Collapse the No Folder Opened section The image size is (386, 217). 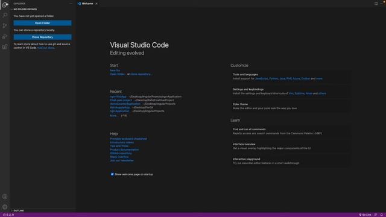coord(25,10)
